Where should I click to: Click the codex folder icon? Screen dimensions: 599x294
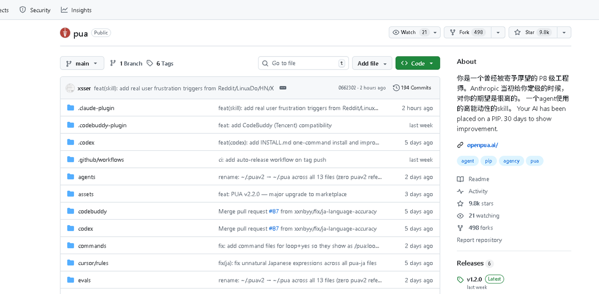pyautogui.click(x=70, y=229)
